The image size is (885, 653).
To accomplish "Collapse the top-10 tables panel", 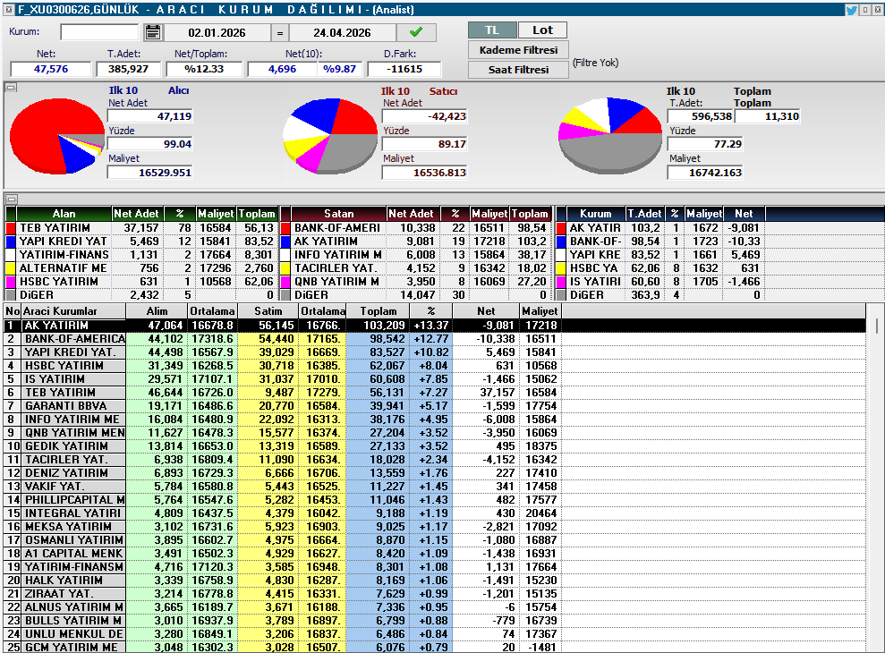I will (x=11, y=199).
